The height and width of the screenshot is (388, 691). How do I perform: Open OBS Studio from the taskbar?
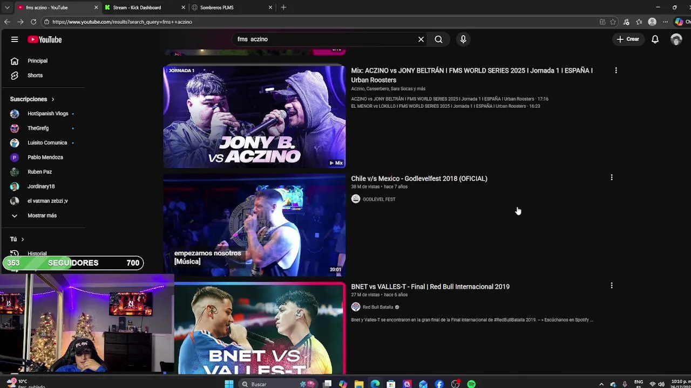point(456,384)
